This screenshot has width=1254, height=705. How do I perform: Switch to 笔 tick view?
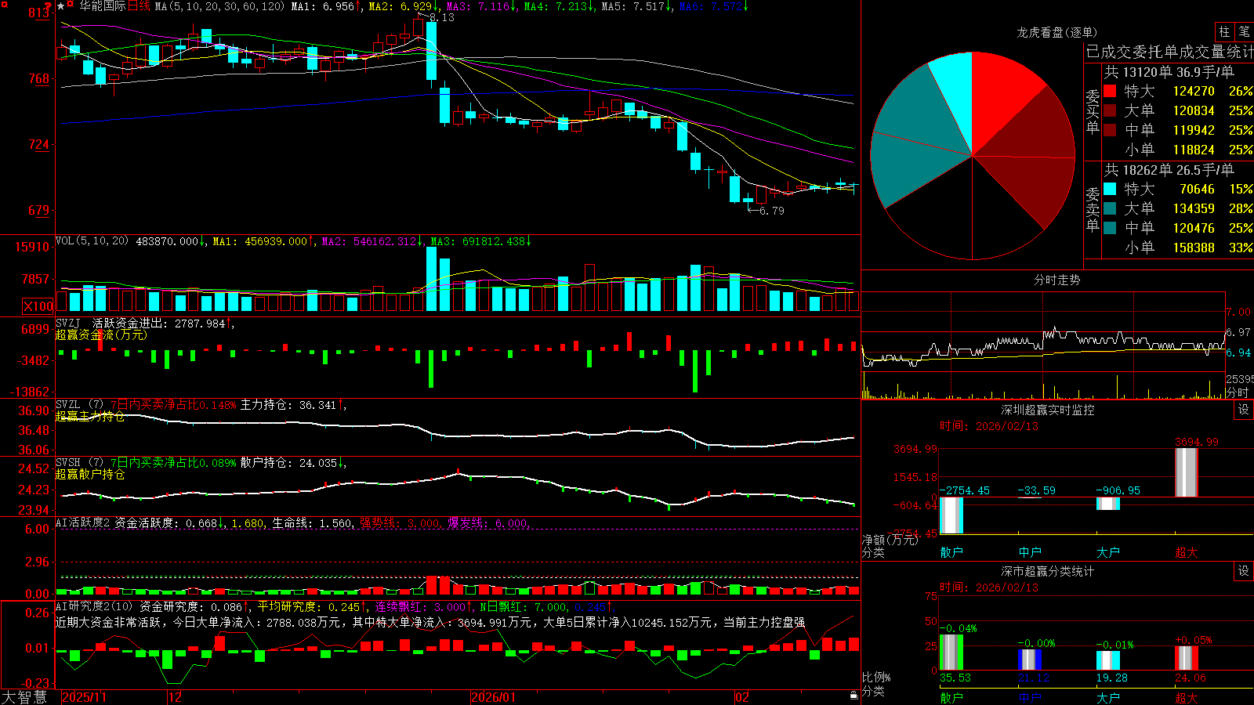click(x=1245, y=31)
